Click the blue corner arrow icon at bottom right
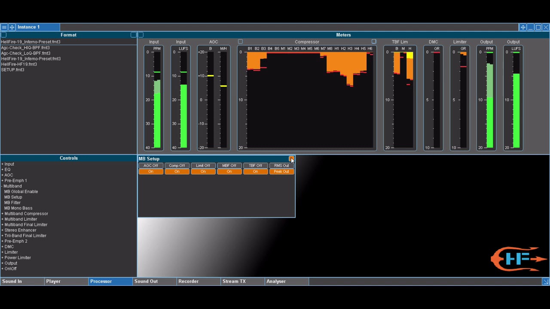550x309 pixels. (545, 282)
